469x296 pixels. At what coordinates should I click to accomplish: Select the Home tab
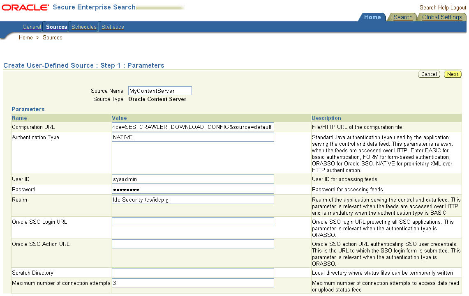372,17
